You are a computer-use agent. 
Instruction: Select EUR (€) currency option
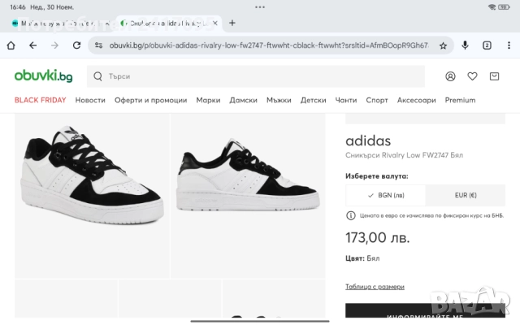coord(466,195)
